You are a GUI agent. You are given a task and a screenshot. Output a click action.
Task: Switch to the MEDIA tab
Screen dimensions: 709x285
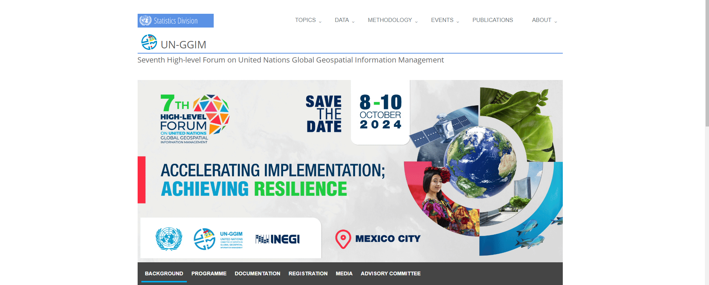[344, 273]
